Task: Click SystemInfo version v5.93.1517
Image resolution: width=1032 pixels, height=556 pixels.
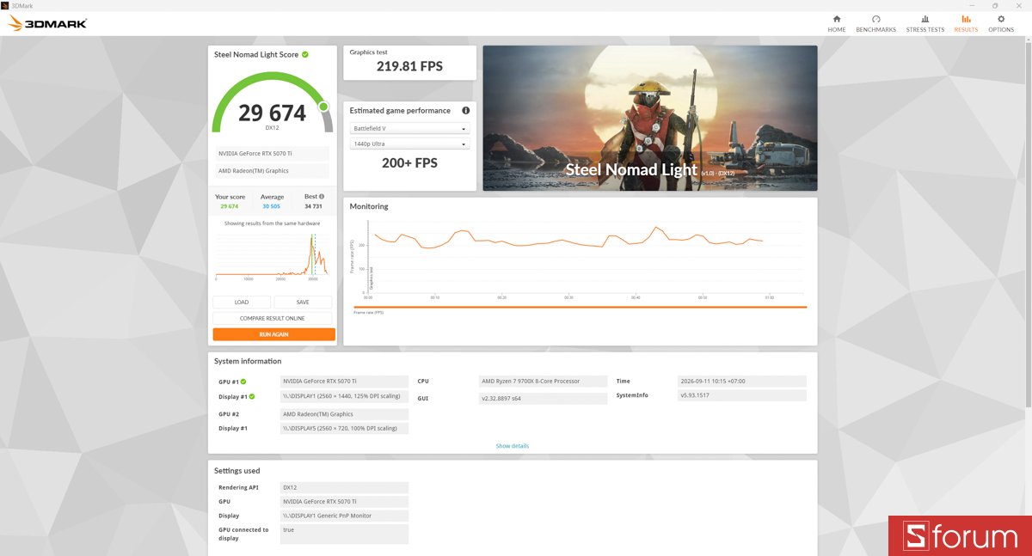Action: pos(741,395)
